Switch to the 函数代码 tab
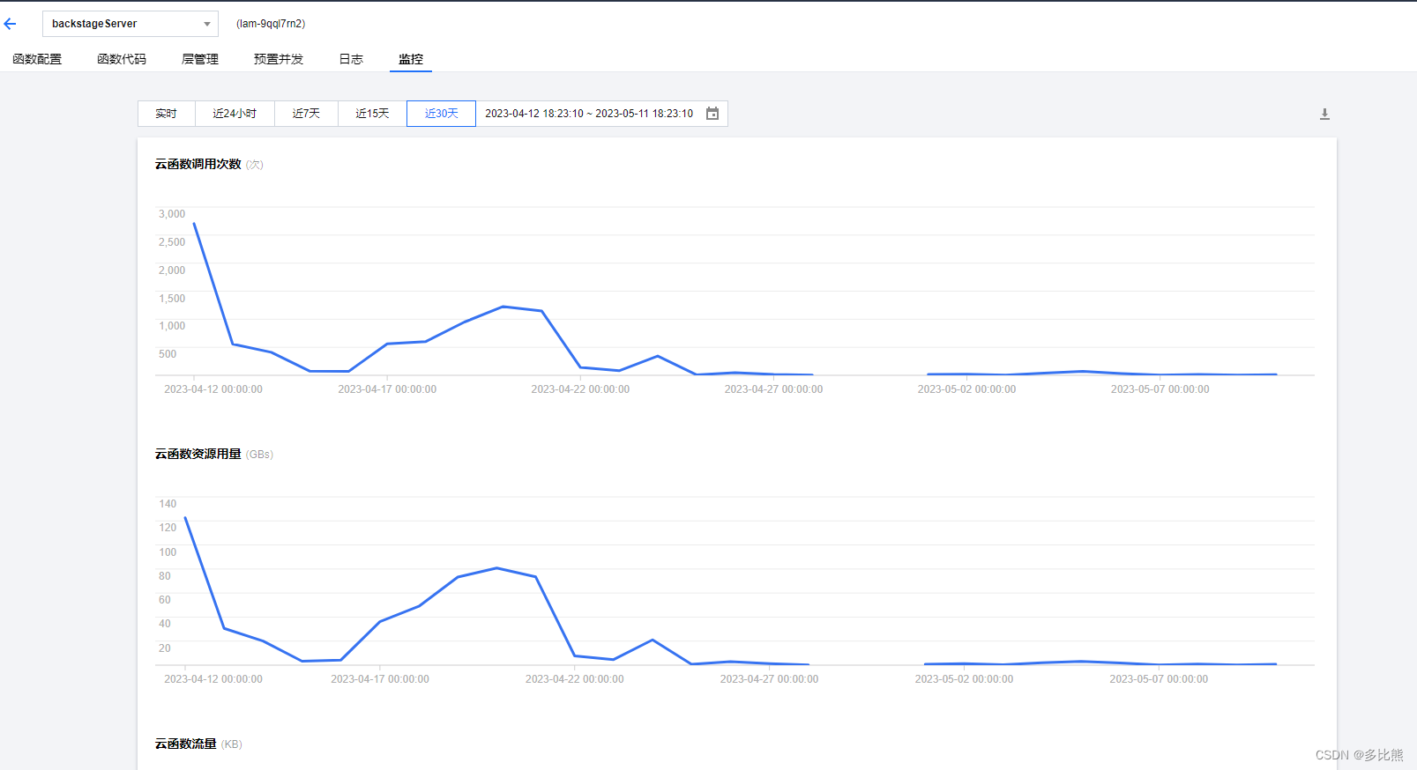This screenshot has width=1417, height=770. tap(122, 59)
